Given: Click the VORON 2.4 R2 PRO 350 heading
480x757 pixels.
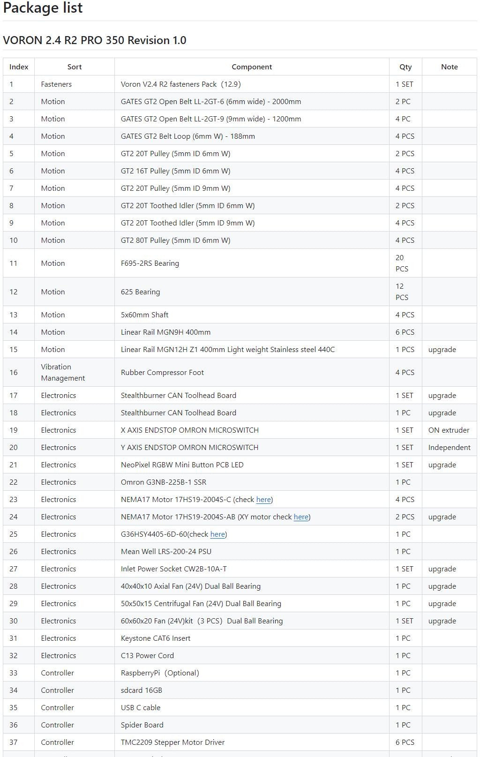Looking at the screenshot, I should 95,40.
